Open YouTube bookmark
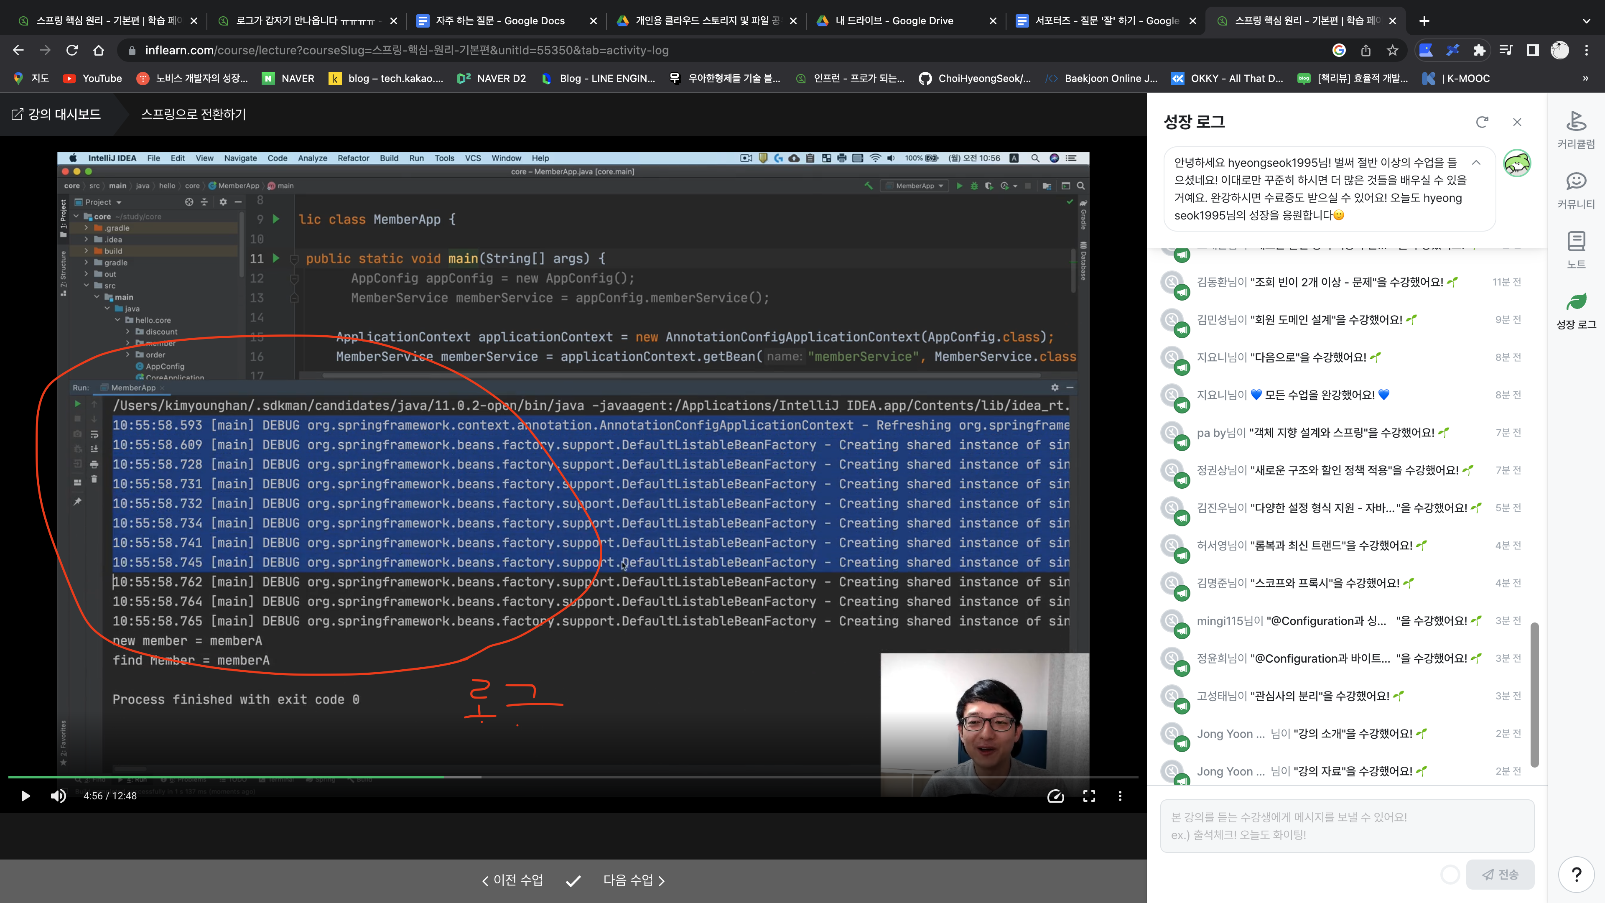Screen dimensions: 1605x903 [x=92, y=79]
